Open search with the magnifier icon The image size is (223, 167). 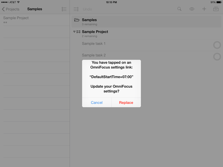click(179, 9)
